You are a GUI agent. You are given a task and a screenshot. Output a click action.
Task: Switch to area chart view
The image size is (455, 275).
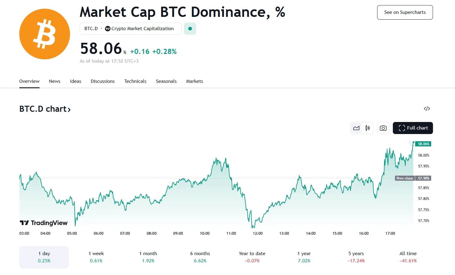(356, 128)
